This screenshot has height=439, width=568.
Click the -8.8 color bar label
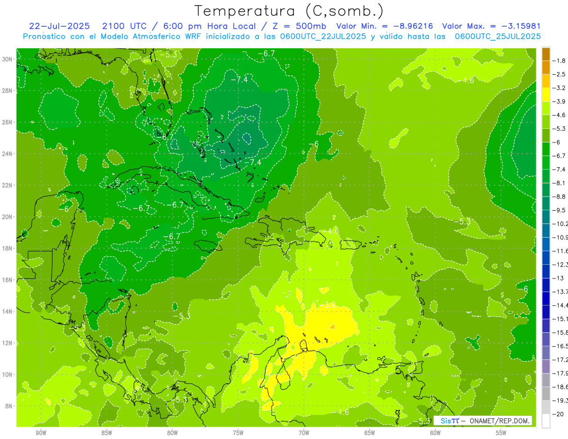tap(559, 197)
